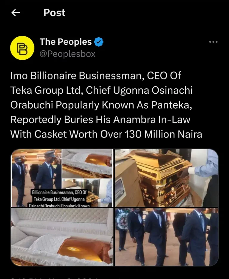The image size is (229, 279).
Task: View the top-right gold casket photo
Action: (x=167, y=178)
